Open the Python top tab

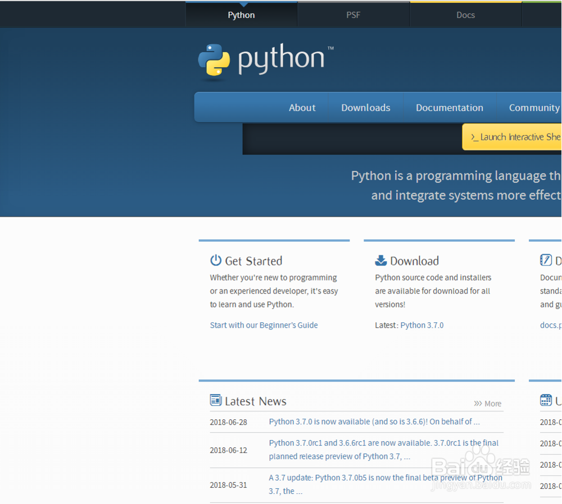pyautogui.click(x=241, y=15)
